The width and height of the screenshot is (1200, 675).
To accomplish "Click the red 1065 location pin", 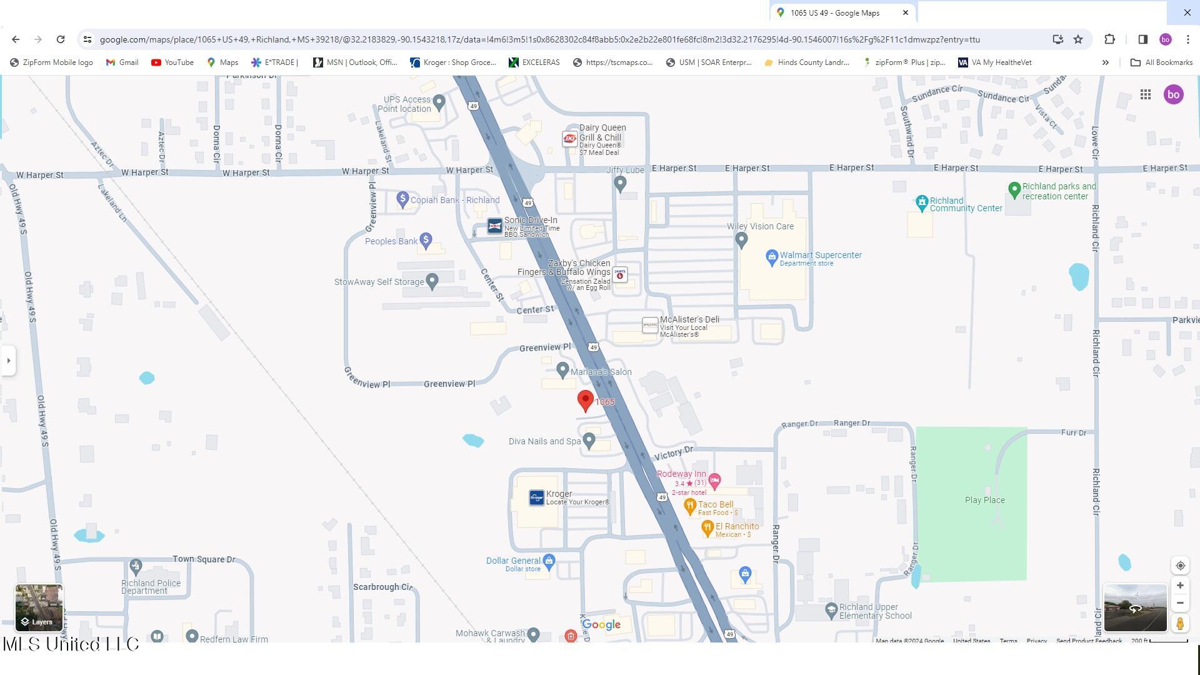I will [x=585, y=401].
